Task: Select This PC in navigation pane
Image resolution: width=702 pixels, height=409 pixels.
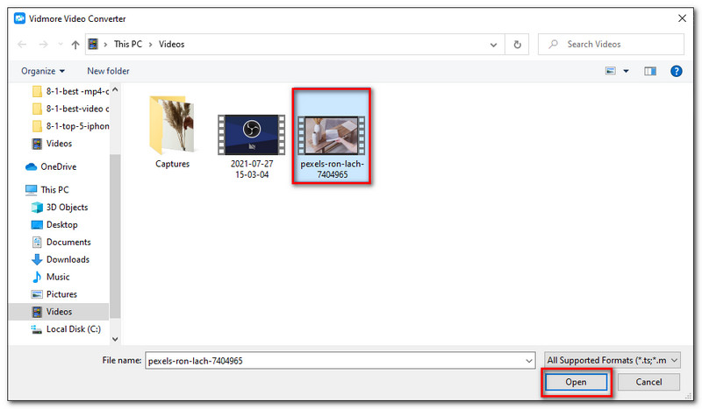Action: pyautogui.click(x=47, y=190)
